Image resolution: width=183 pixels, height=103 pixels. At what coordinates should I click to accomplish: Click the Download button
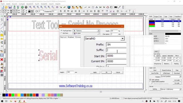coord(177,73)
